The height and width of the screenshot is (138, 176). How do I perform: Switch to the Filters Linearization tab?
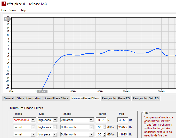[x=28, y=98]
